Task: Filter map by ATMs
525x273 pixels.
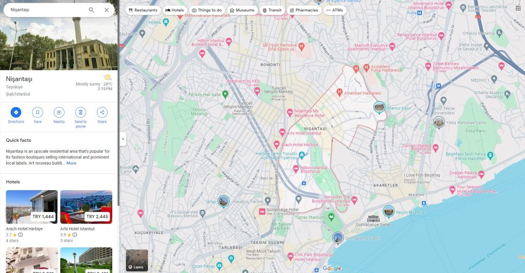Action: click(x=334, y=10)
